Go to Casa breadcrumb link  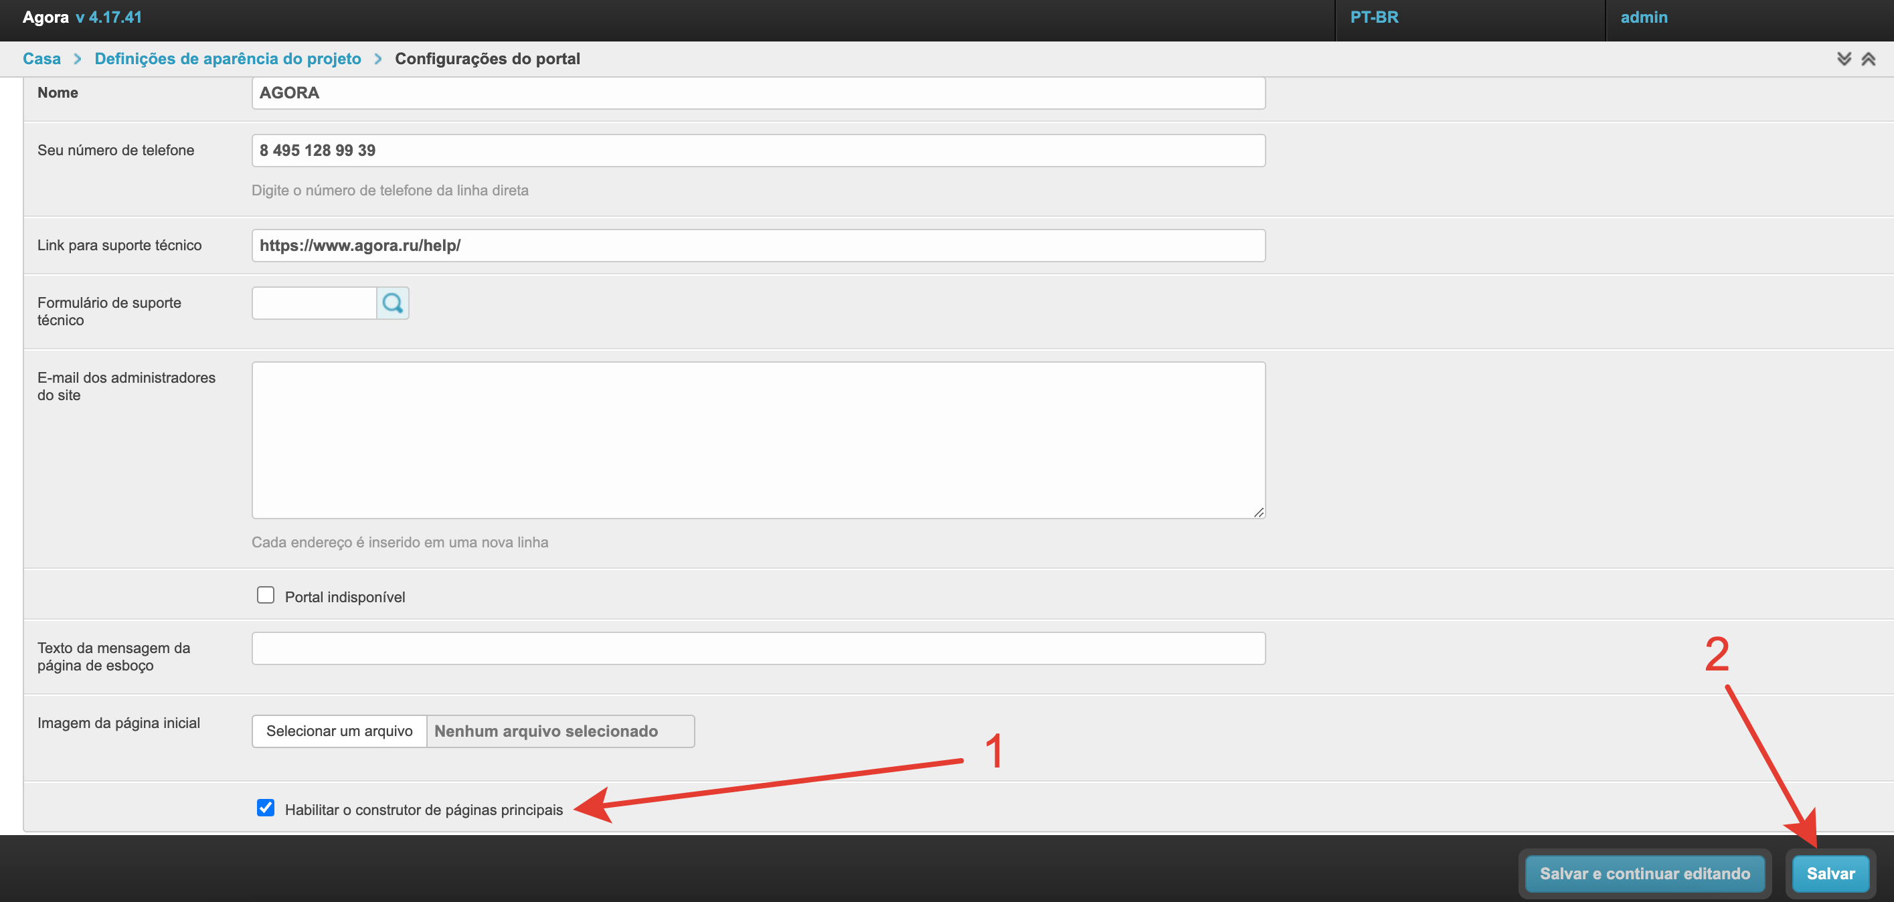coord(42,59)
